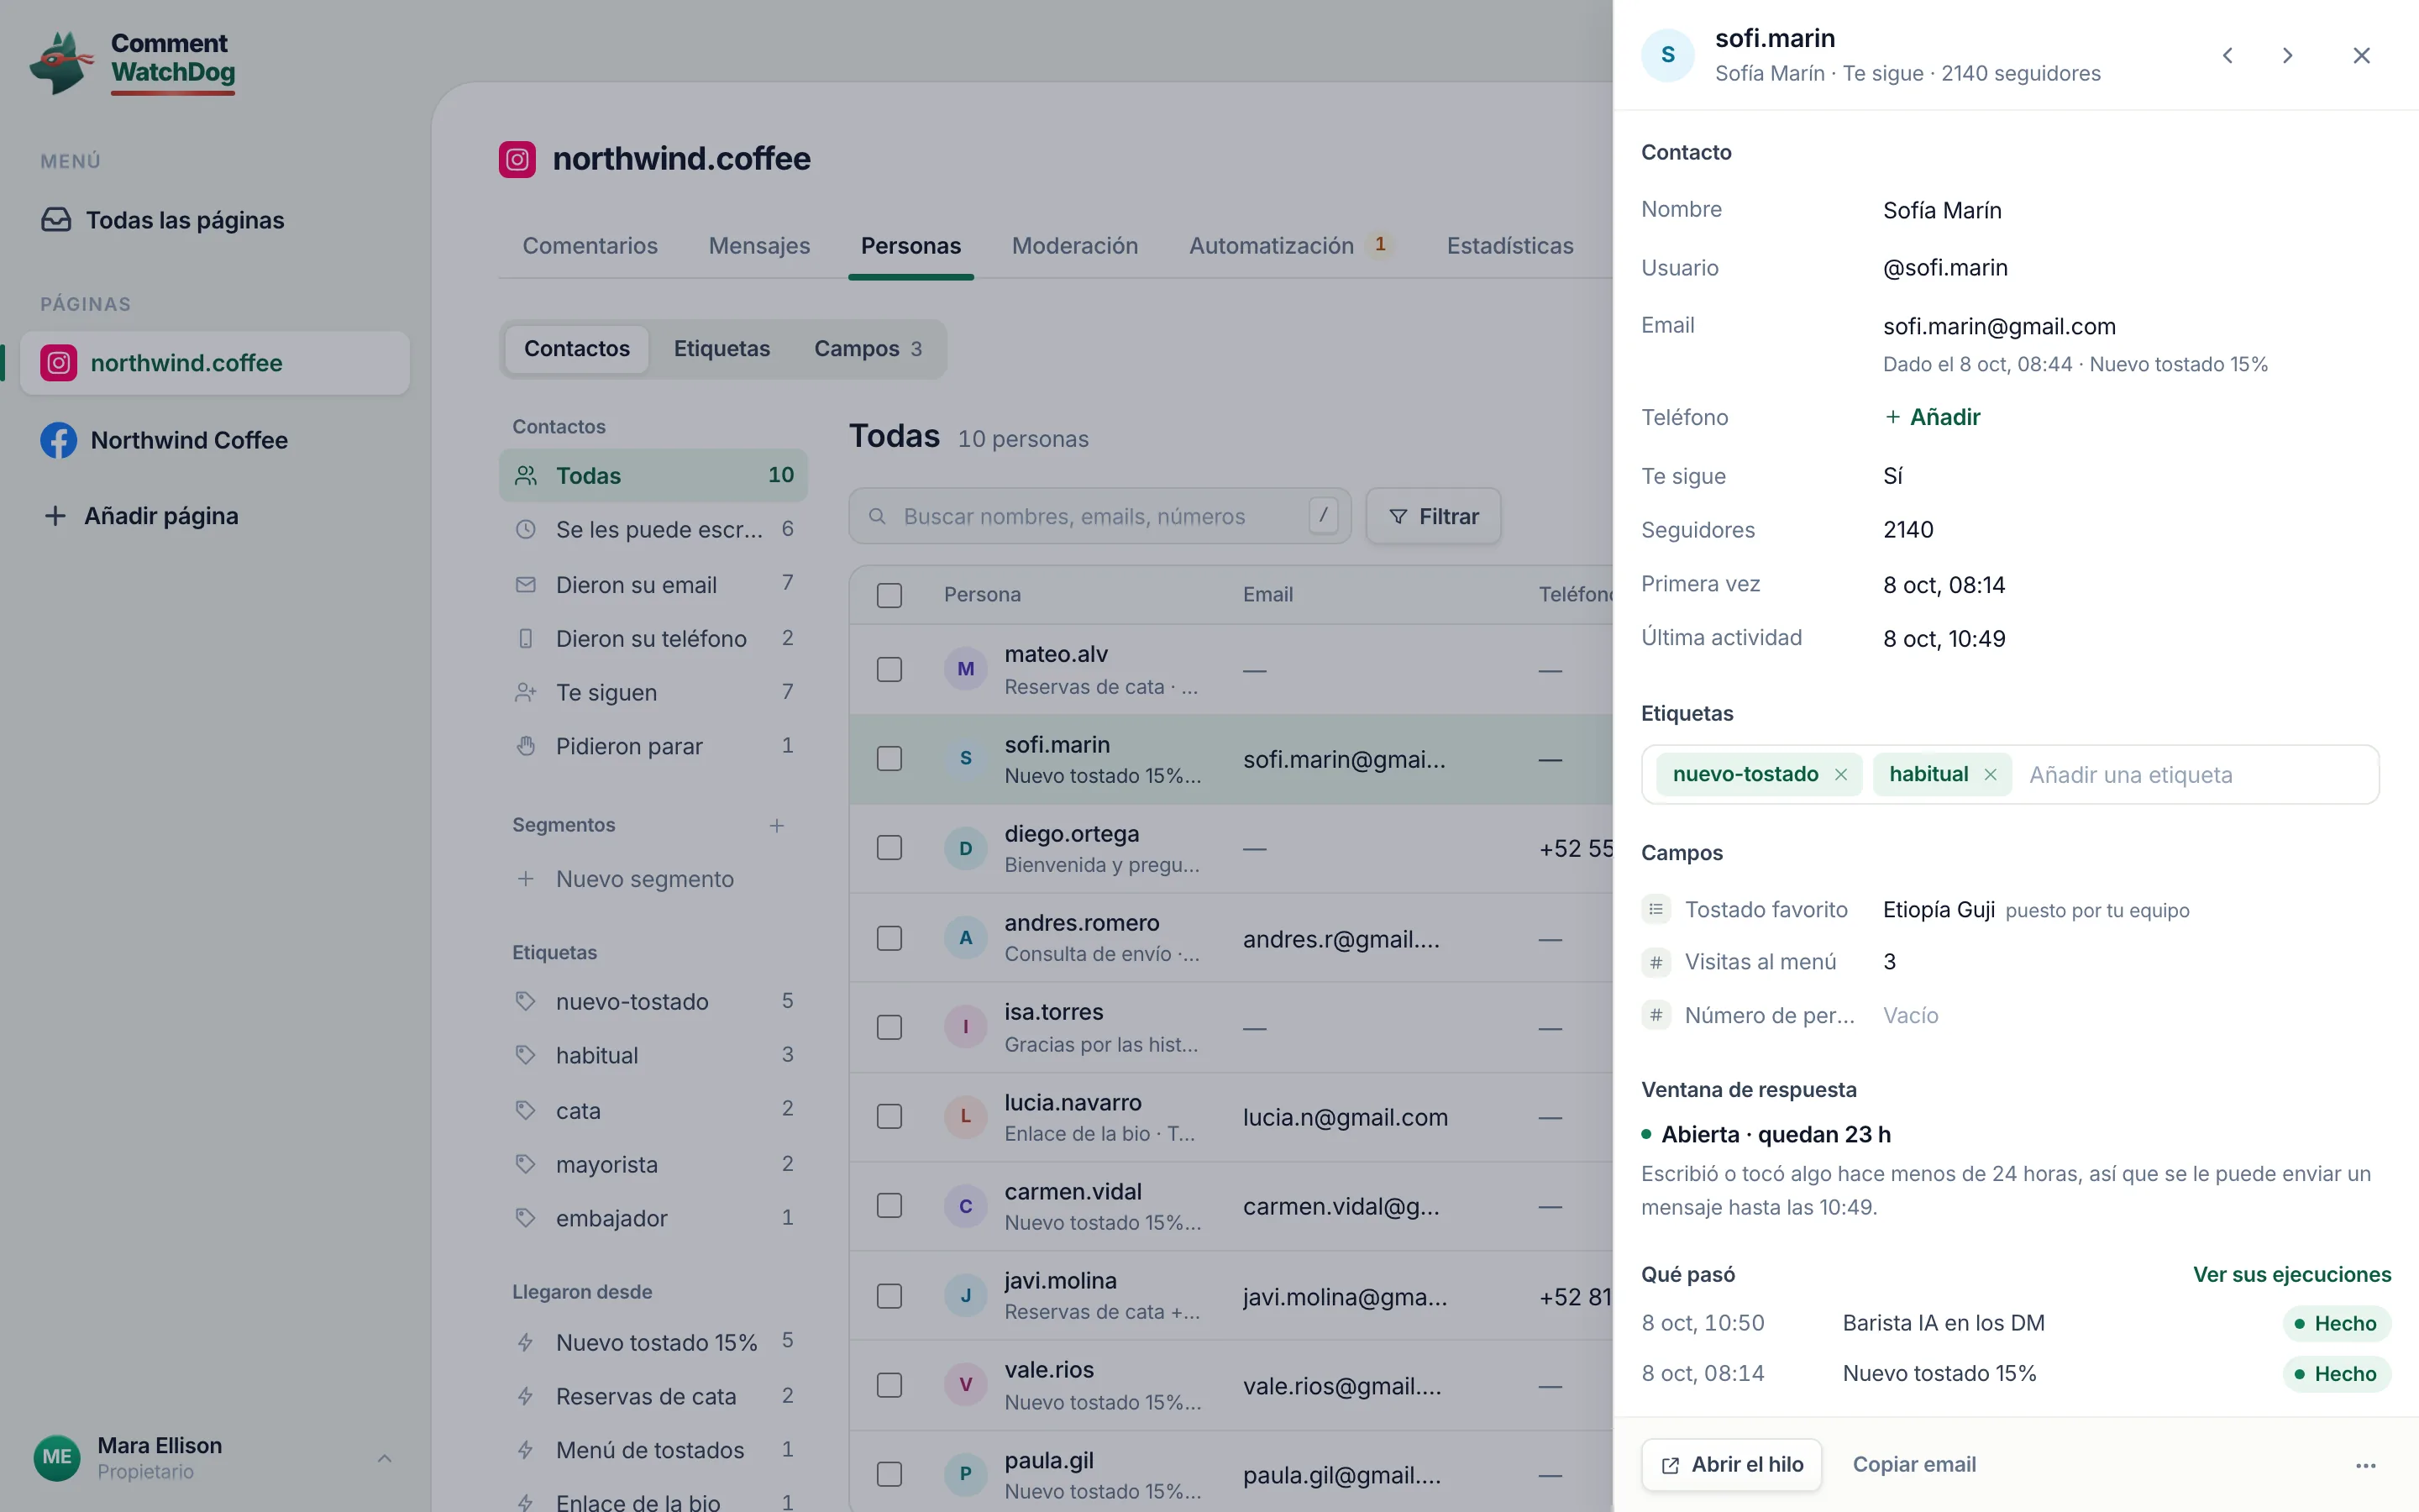2419x1512 pixels.
Task: Switch to the Etiquetas sub-tab
Action: pos(722,349)
